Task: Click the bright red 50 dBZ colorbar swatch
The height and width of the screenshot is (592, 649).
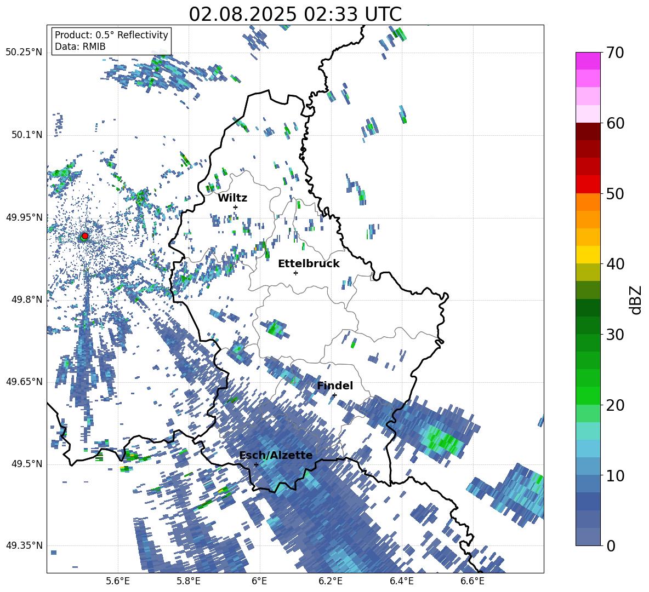Action: [588, 185]
